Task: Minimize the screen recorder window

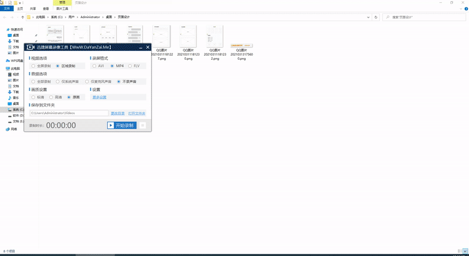Action: [141, 47]
